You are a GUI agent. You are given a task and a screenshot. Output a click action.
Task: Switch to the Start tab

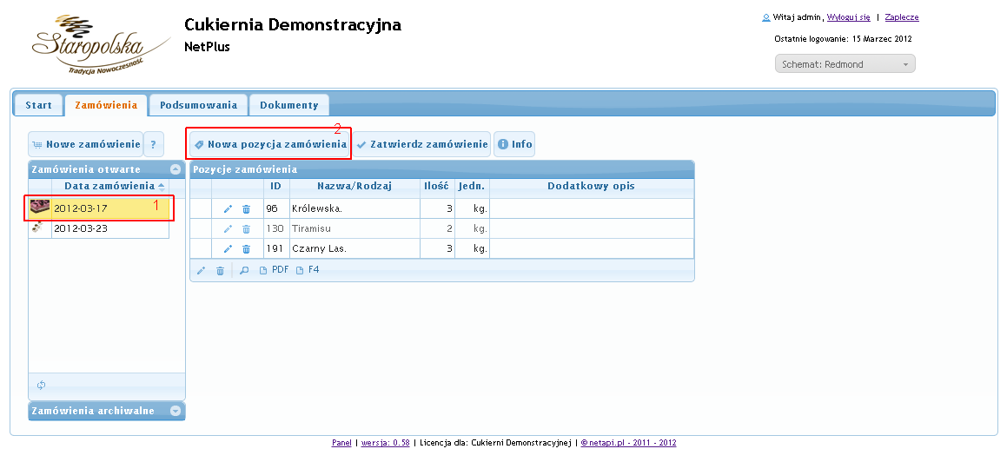(38, 105)
